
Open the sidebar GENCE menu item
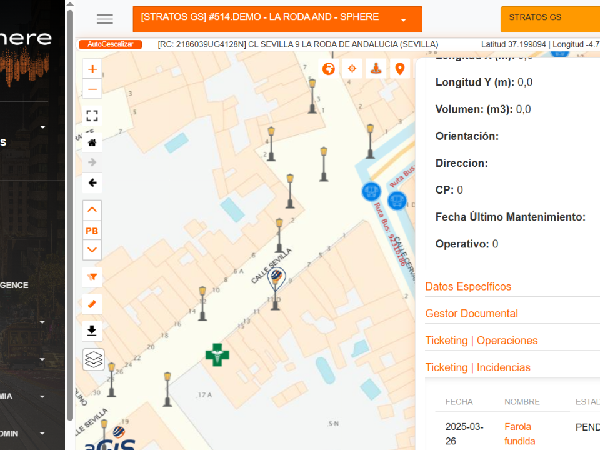(14, 286)
